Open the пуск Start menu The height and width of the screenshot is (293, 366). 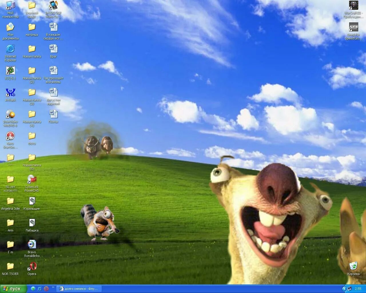pyautogui.click(x=13, y=289)
